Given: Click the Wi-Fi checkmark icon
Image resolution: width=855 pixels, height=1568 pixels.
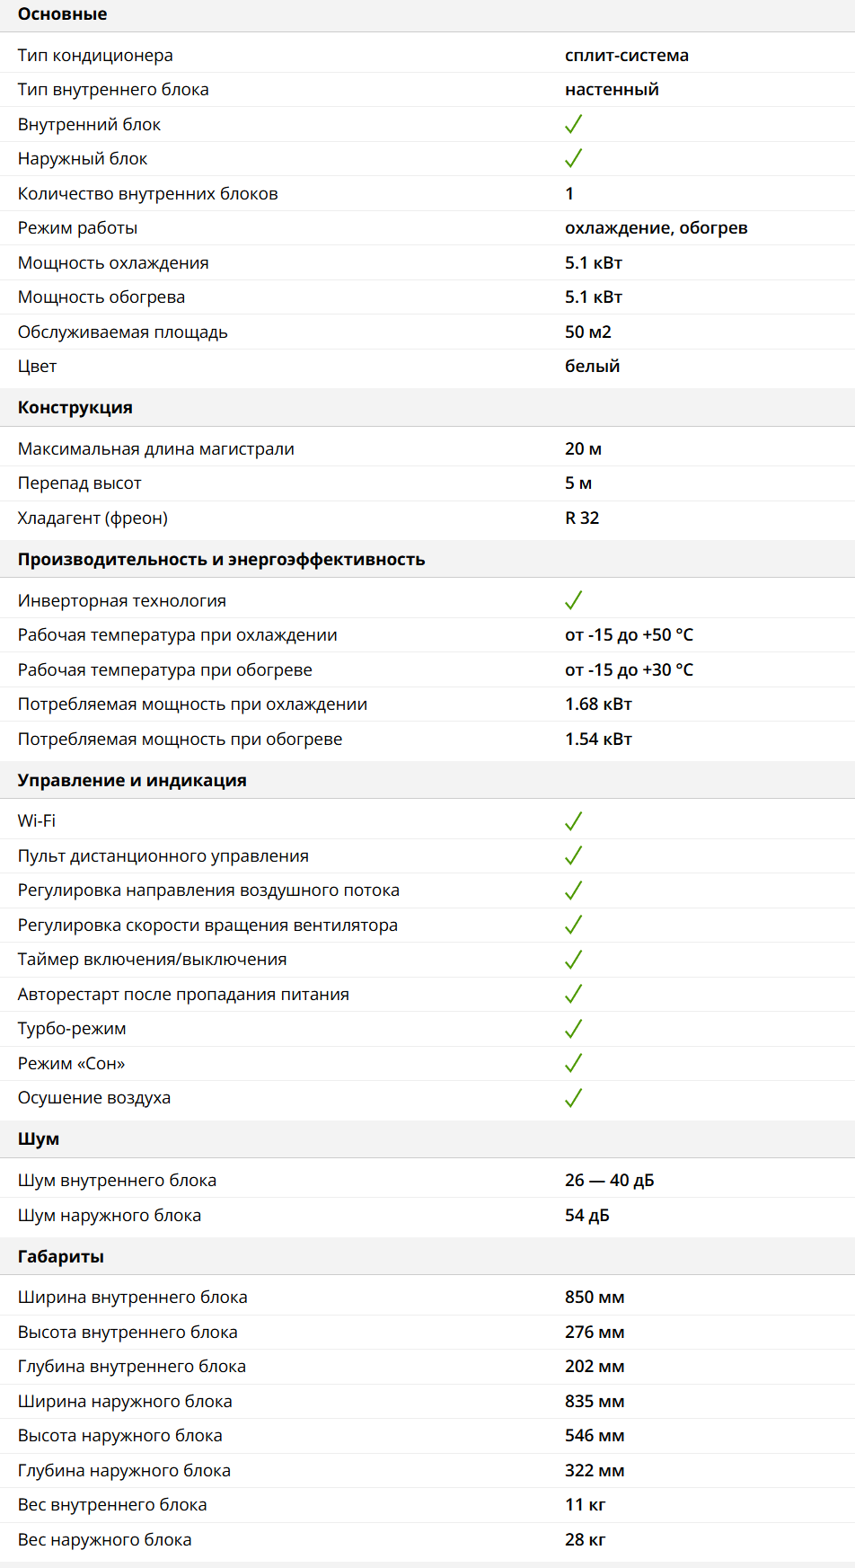Looking at the screenshot, I should pyautogui.click(x=573, y=821).
